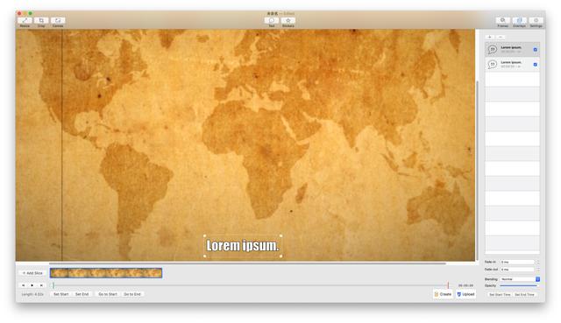Click the Add Slice button
The image size is (561, 323).
pyautogui.click(x=32, y=273)
